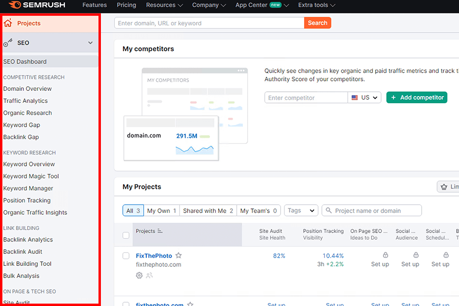This screenshot has height=306, width=459.
Task: Click the My competitors illustration
Action: [186, 114]
